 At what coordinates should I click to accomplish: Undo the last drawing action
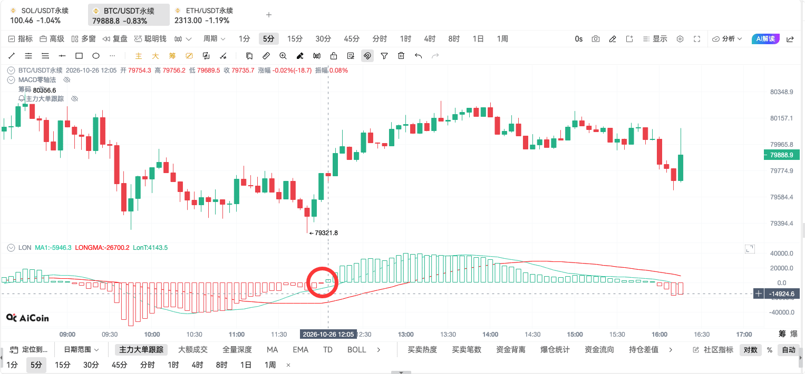click(x=418, y=56)
